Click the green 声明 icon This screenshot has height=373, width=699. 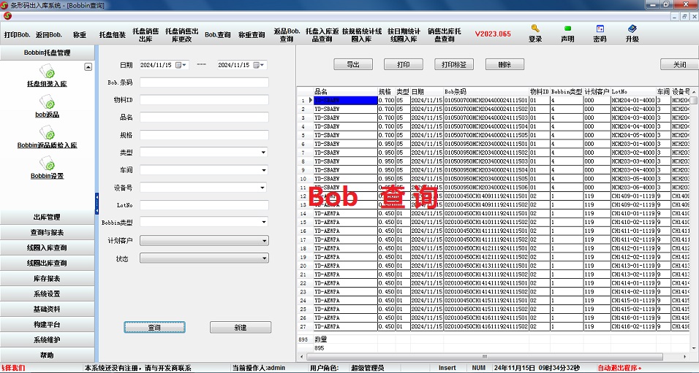[x=567, y=29]
